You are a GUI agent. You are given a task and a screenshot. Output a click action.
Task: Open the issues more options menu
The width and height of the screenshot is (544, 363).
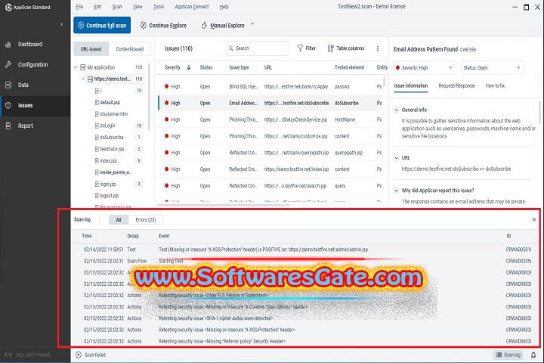pyautogui.click(x=378, y=48)
